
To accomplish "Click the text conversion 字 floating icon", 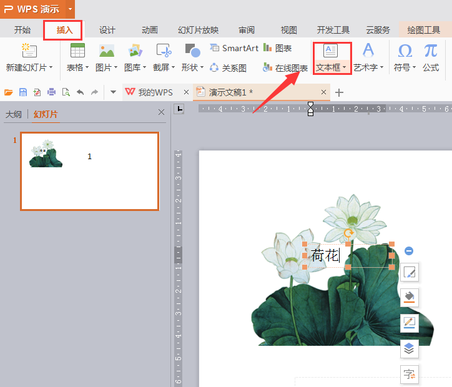I will [x=410, y=375].
